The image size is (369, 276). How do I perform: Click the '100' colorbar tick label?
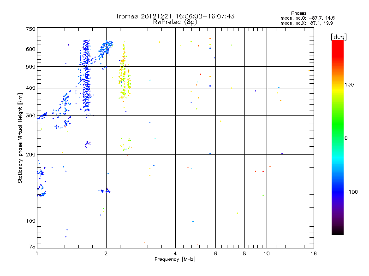[x=349, y=85]
